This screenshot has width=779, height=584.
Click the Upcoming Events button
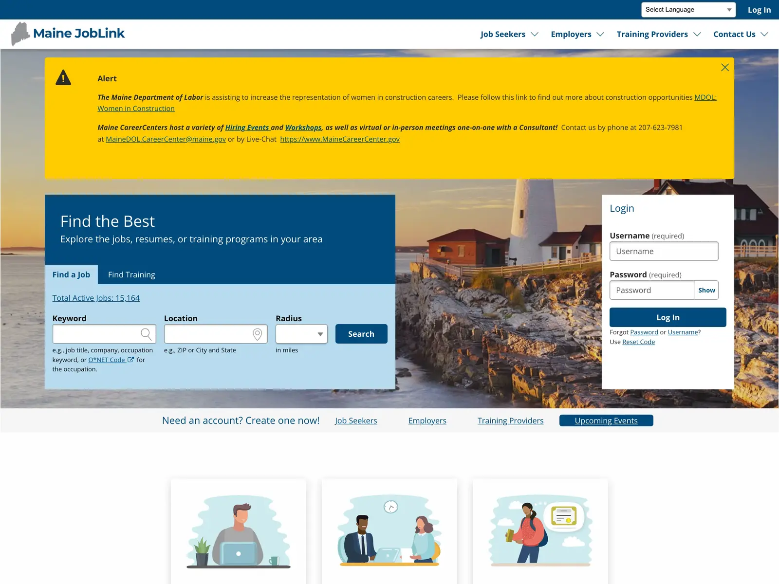[606, 420]
